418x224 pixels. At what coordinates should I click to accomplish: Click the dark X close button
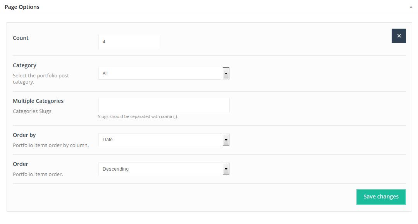pyautogui.click(x=399, y=36)
